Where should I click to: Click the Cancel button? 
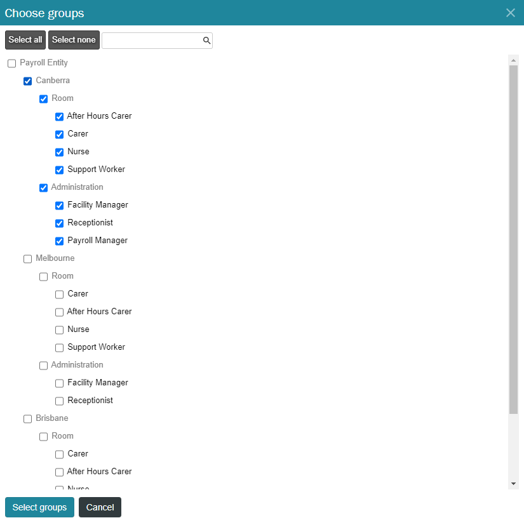(100, 507)
